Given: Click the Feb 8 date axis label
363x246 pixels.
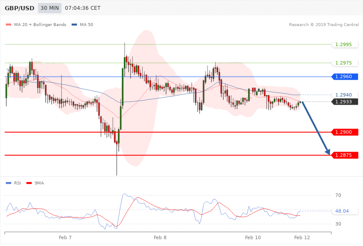Looking at the screenshot, I should (x=160, y=237).
